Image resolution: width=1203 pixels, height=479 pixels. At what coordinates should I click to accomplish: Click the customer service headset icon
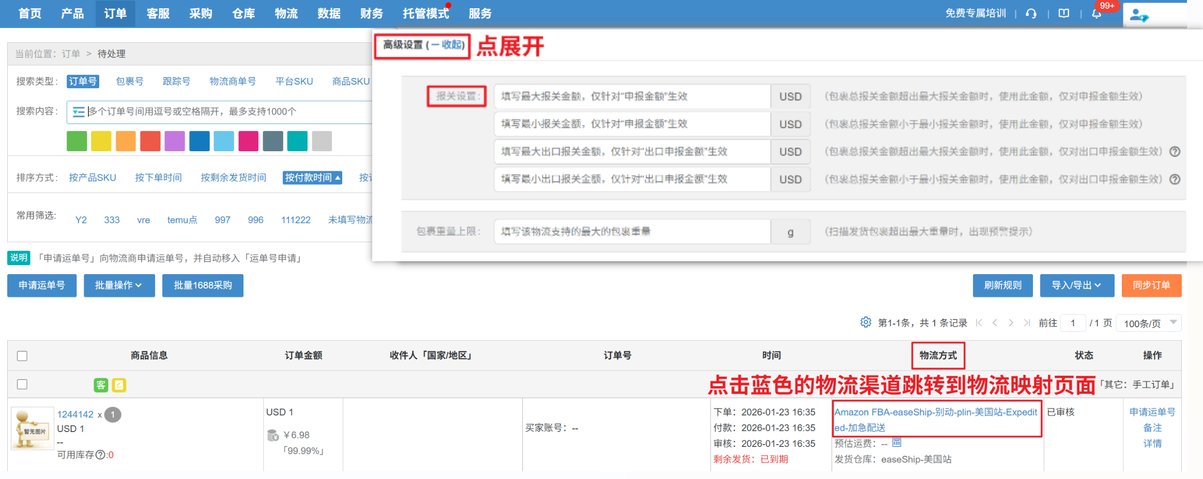[1031, 14]
